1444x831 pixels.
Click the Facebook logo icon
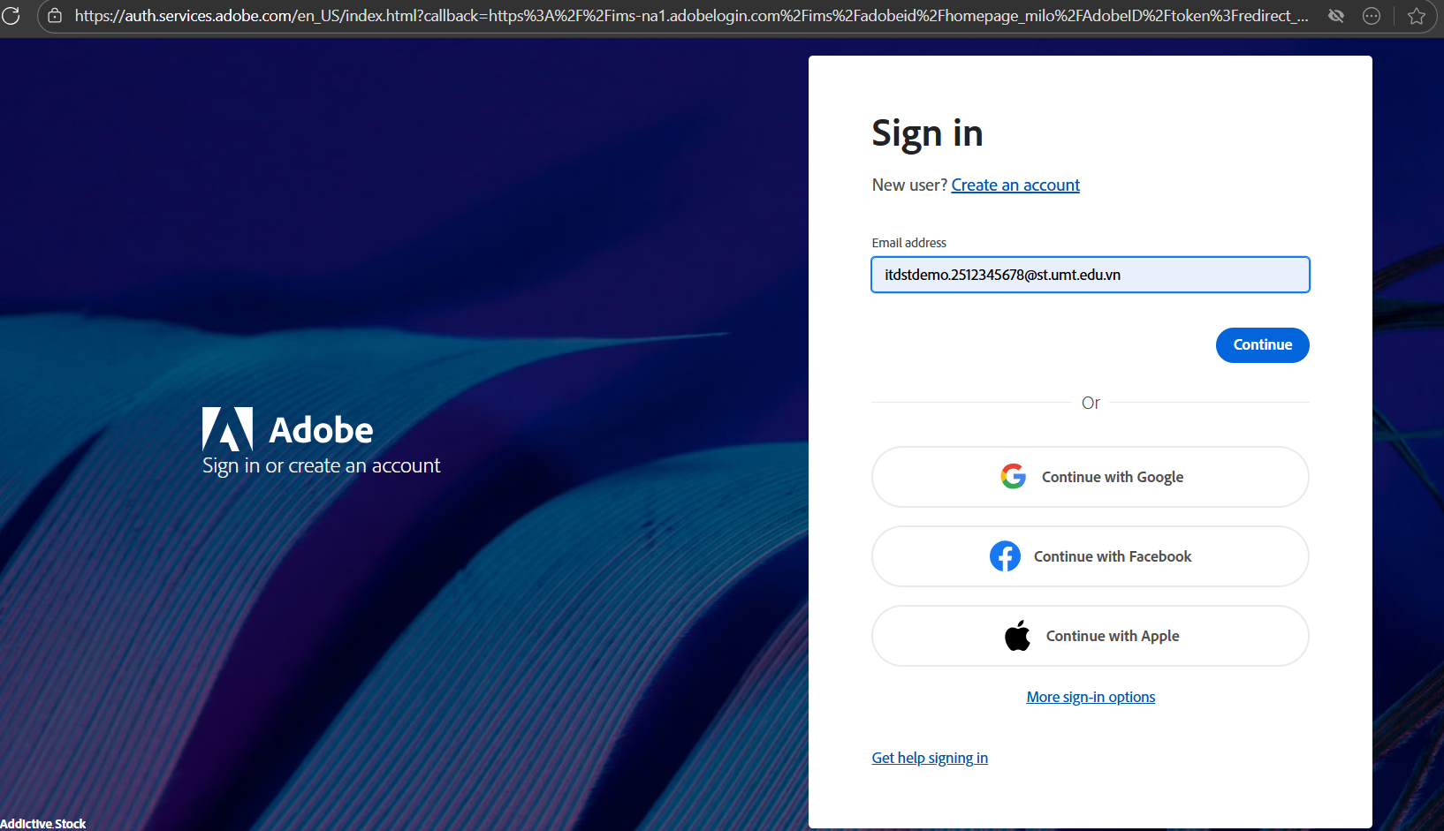(x=1005, y=556)
